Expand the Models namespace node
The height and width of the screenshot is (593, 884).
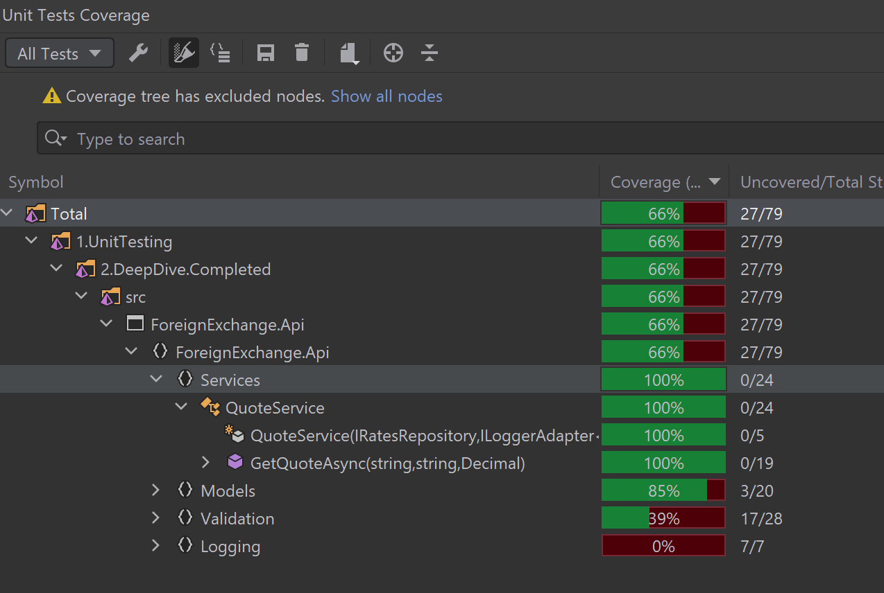[x=156, y=490]
